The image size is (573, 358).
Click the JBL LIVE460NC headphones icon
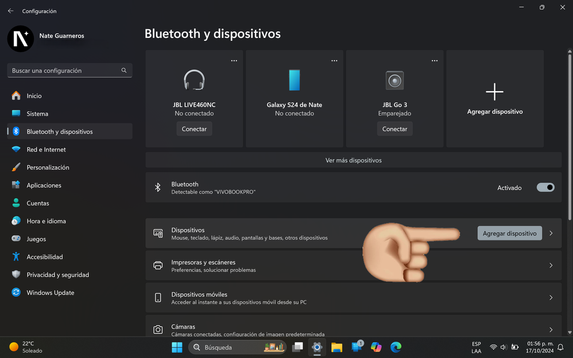tap(194, 80)
